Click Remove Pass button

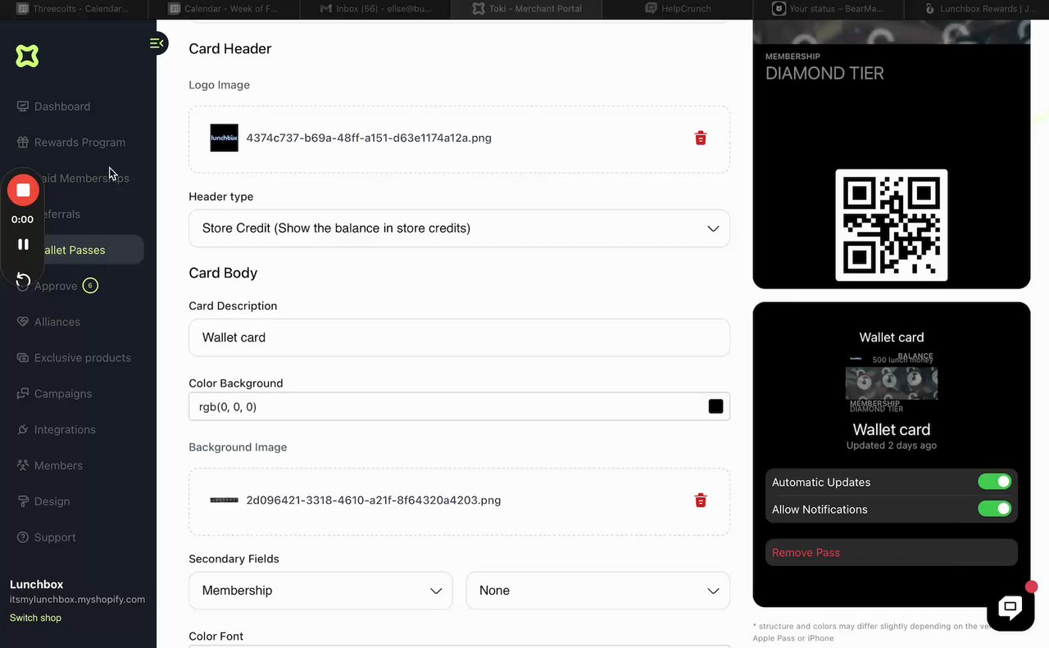tap(891, 552)
